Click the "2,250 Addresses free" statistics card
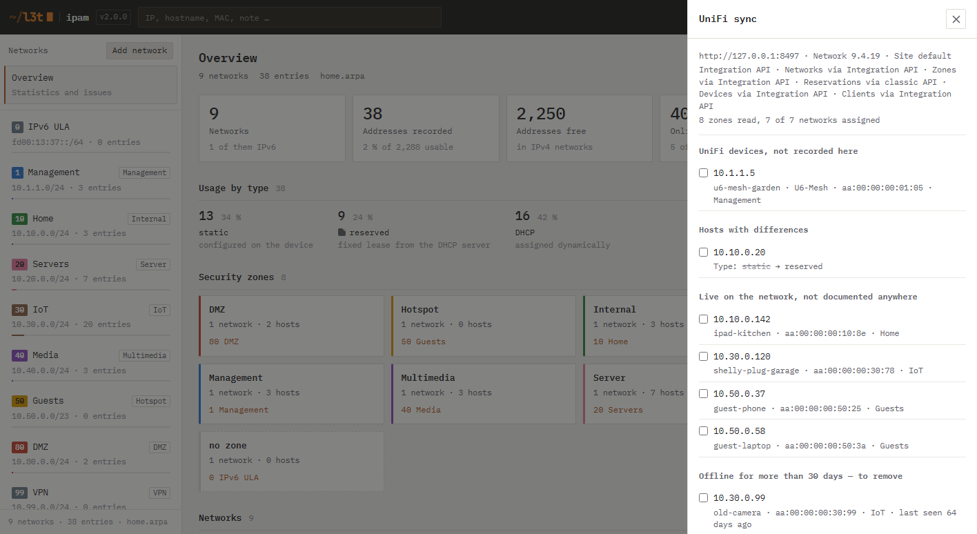 click(580, 128)
